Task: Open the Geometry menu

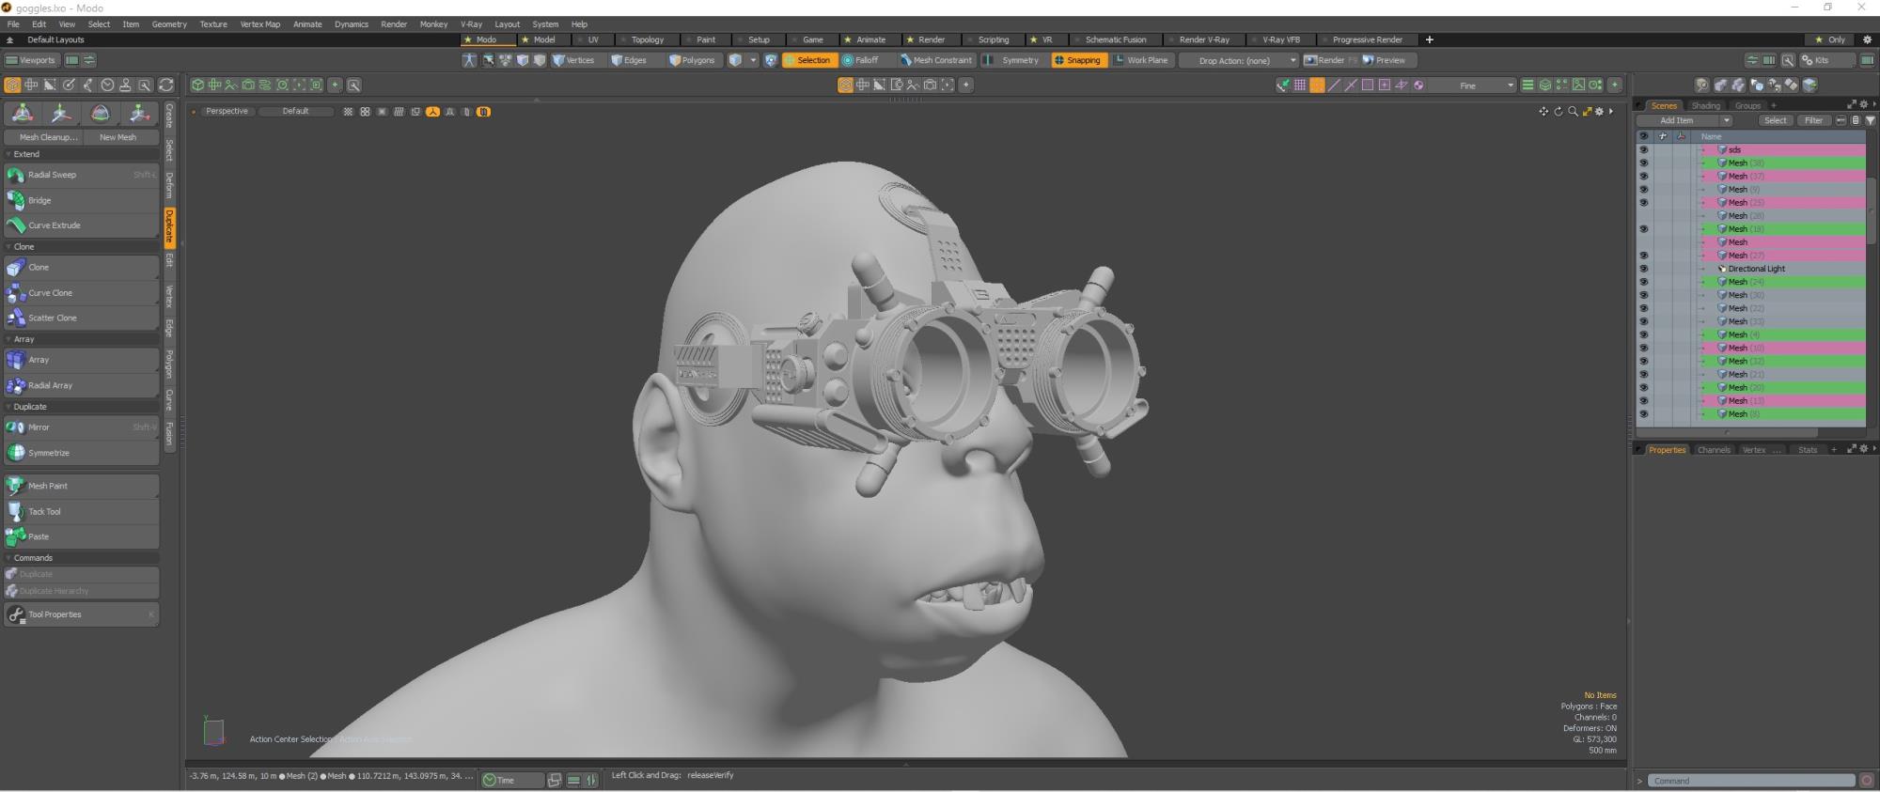Action: pyautogui.click(x=169, y=24)
